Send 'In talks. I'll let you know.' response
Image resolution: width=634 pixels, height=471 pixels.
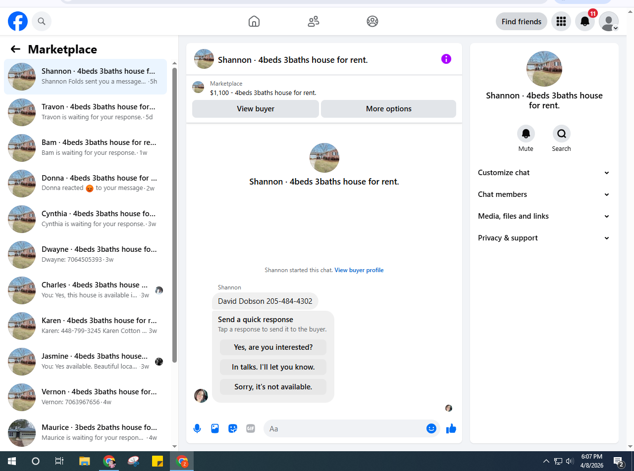click(273, 367)
